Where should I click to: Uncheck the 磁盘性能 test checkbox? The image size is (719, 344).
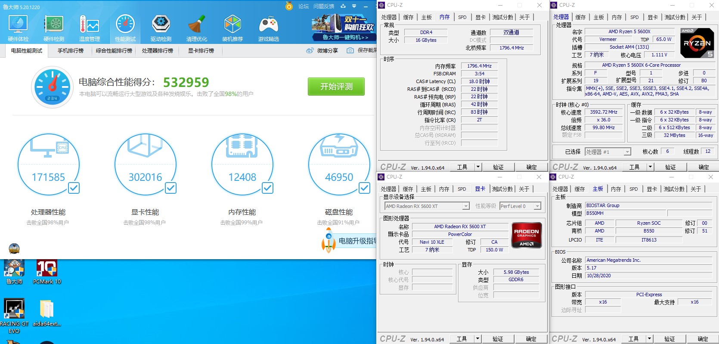click(364, 188)
